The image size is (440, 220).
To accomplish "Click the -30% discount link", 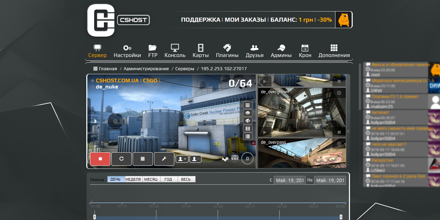I will 325,20.
